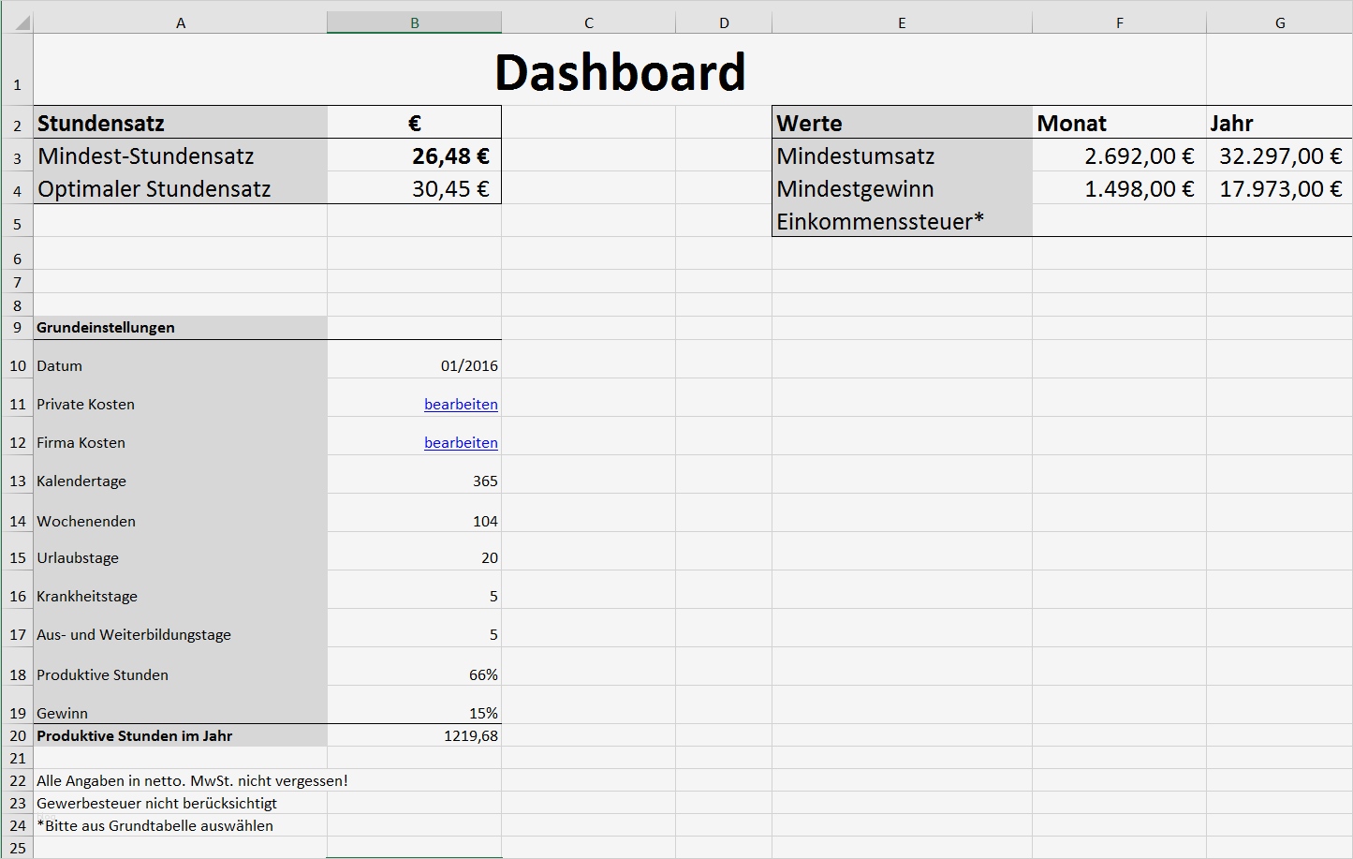Screen dimensions: 1353x859
Task: Click the Grundtabelle auswählen footnote
Action: [154, 825]
